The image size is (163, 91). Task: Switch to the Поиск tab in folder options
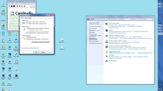(x=30, y=18)
